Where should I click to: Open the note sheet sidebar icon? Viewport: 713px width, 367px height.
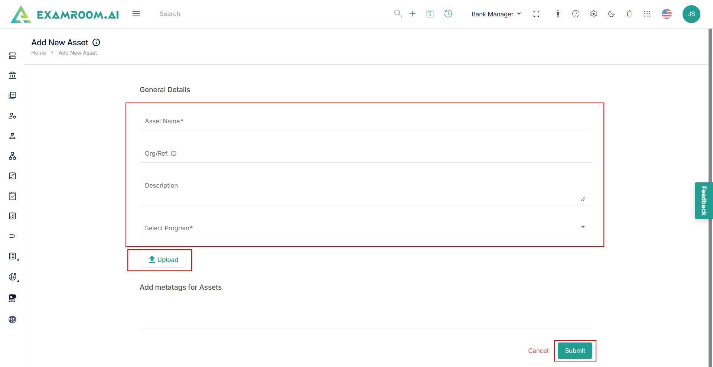(x=12, y=176)
